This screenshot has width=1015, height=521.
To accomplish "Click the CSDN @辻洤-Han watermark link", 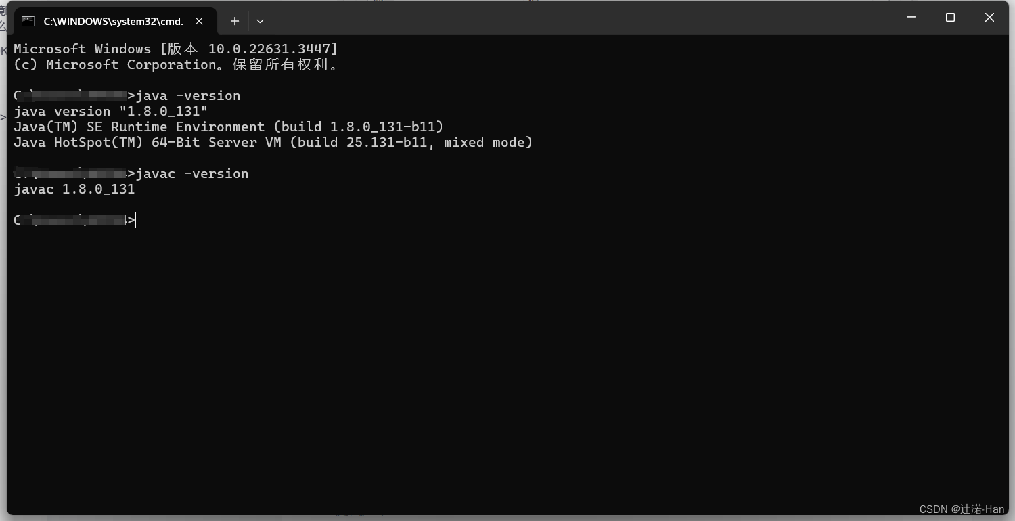I will coord(961,509).
